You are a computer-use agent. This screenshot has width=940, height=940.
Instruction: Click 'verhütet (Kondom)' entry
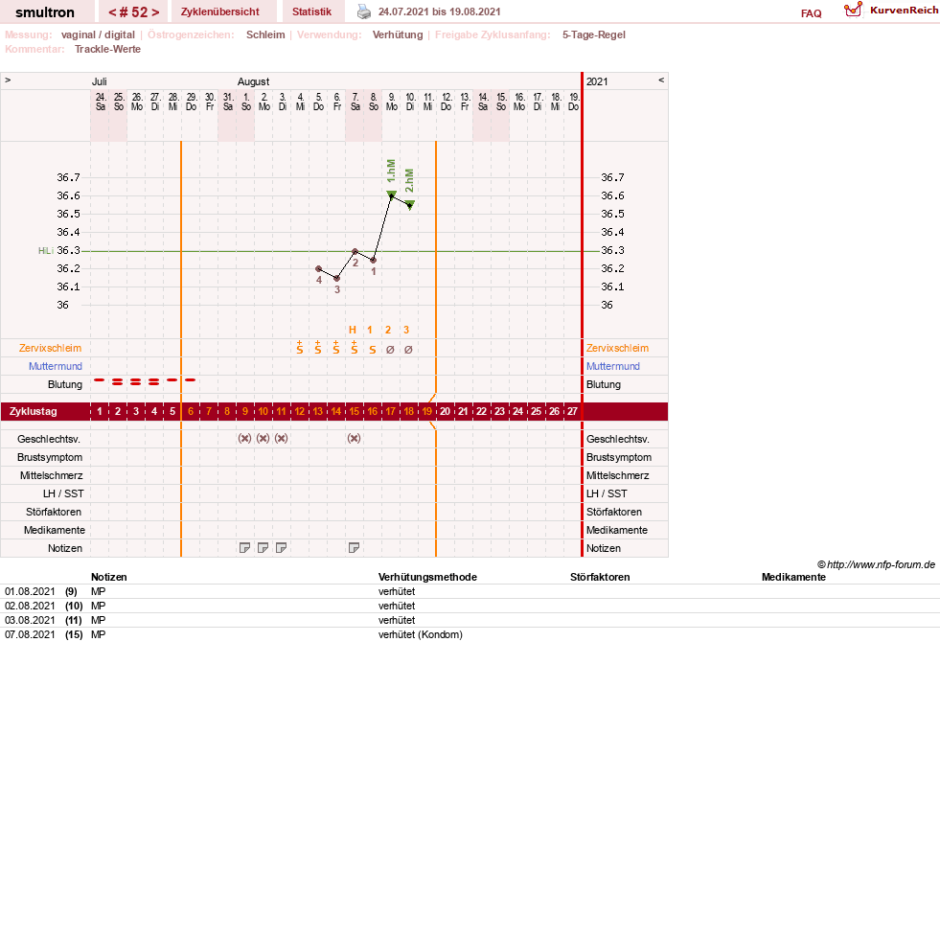[x=421, y=634]
